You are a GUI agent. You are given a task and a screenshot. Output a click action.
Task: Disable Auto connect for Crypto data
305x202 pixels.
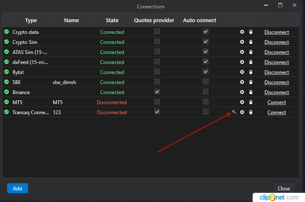coord(206,31)
